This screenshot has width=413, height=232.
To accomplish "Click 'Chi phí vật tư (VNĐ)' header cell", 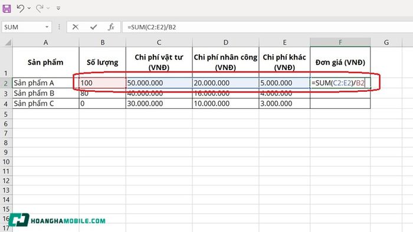I will [x=159, y=62].
